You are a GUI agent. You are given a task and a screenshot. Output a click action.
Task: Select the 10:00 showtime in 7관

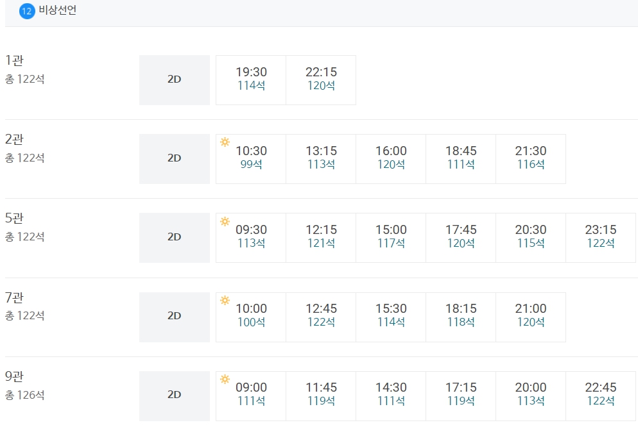pos(251,317)
